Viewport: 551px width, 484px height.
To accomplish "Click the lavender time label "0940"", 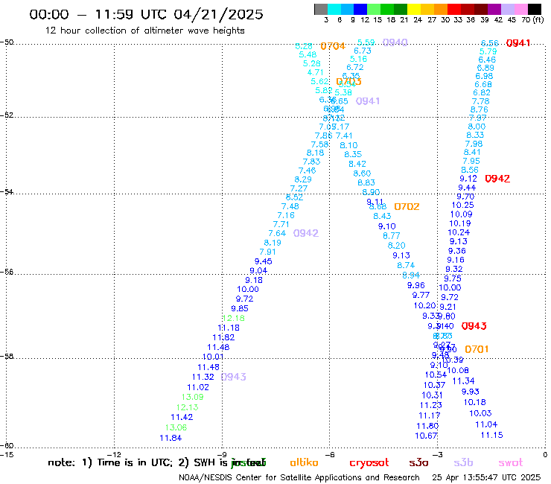I will point(395,42).
